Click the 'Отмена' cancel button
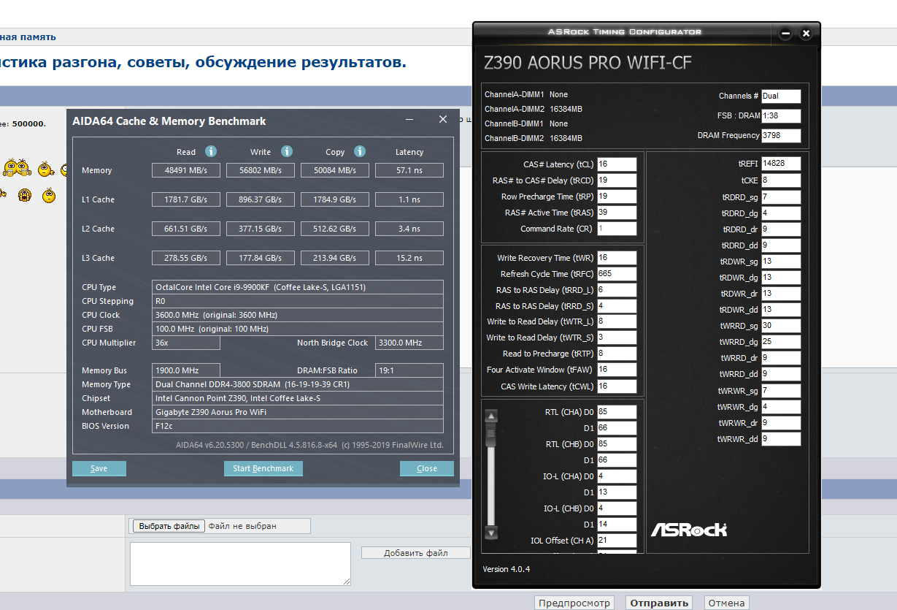The height and width of the screenshot is (610, 897). tap(726, 603)
